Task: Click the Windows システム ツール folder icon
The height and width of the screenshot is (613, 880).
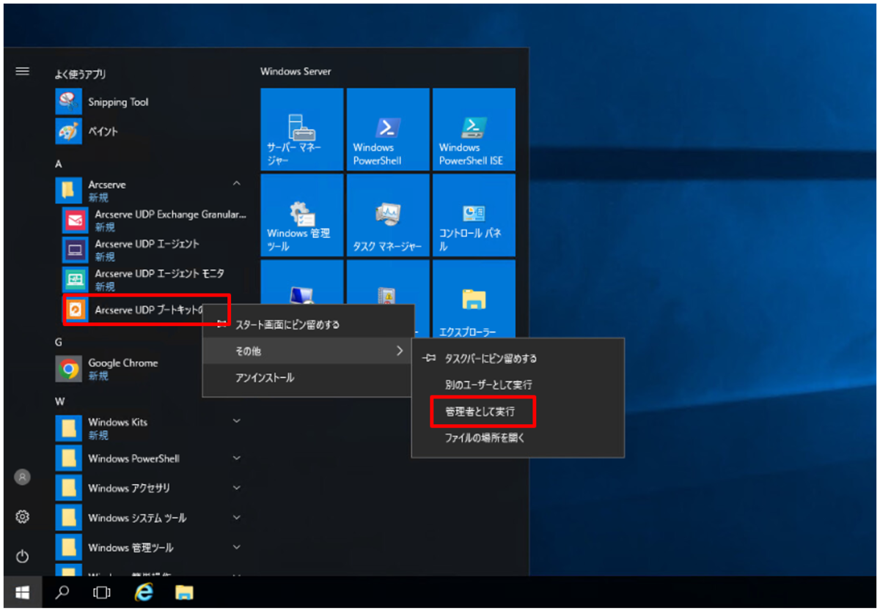Action: coord(68,518)
